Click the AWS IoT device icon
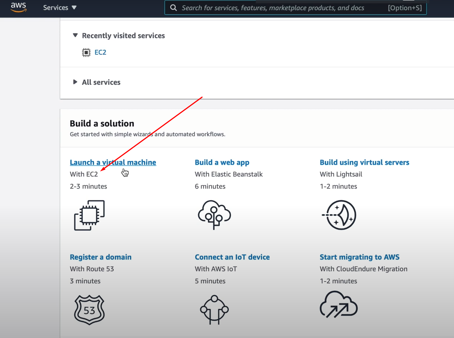 pos(214,310)
